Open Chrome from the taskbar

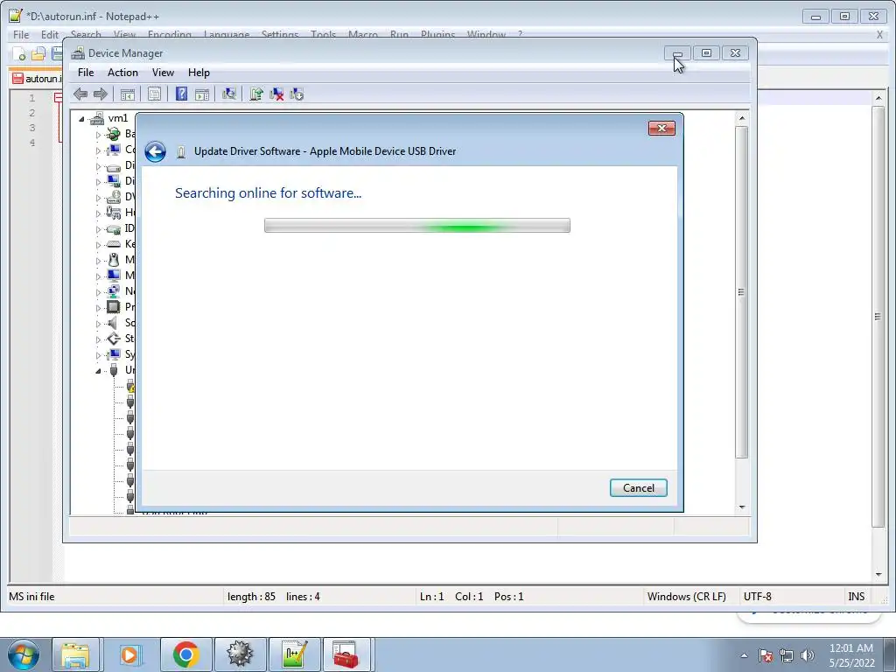pos(185,654)
